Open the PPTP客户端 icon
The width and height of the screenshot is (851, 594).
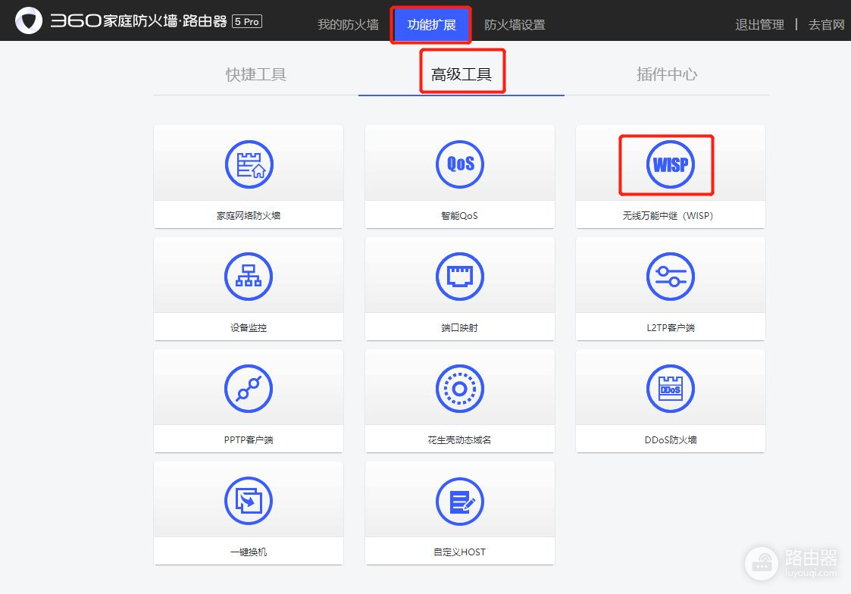click(249, 389)
